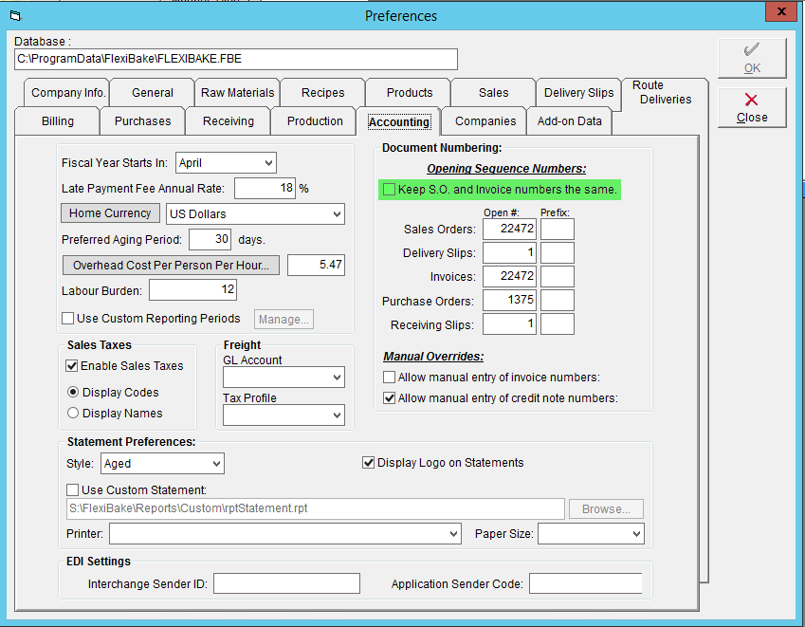Click the Invoices Prefix field

(557, 276)
